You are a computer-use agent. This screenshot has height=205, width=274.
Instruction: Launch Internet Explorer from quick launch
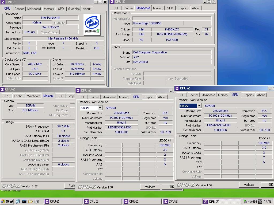[x=18, y=202]
